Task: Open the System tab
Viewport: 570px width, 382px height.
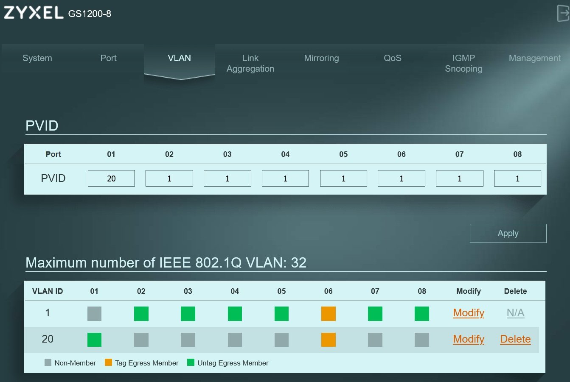Action: [37, 58]
